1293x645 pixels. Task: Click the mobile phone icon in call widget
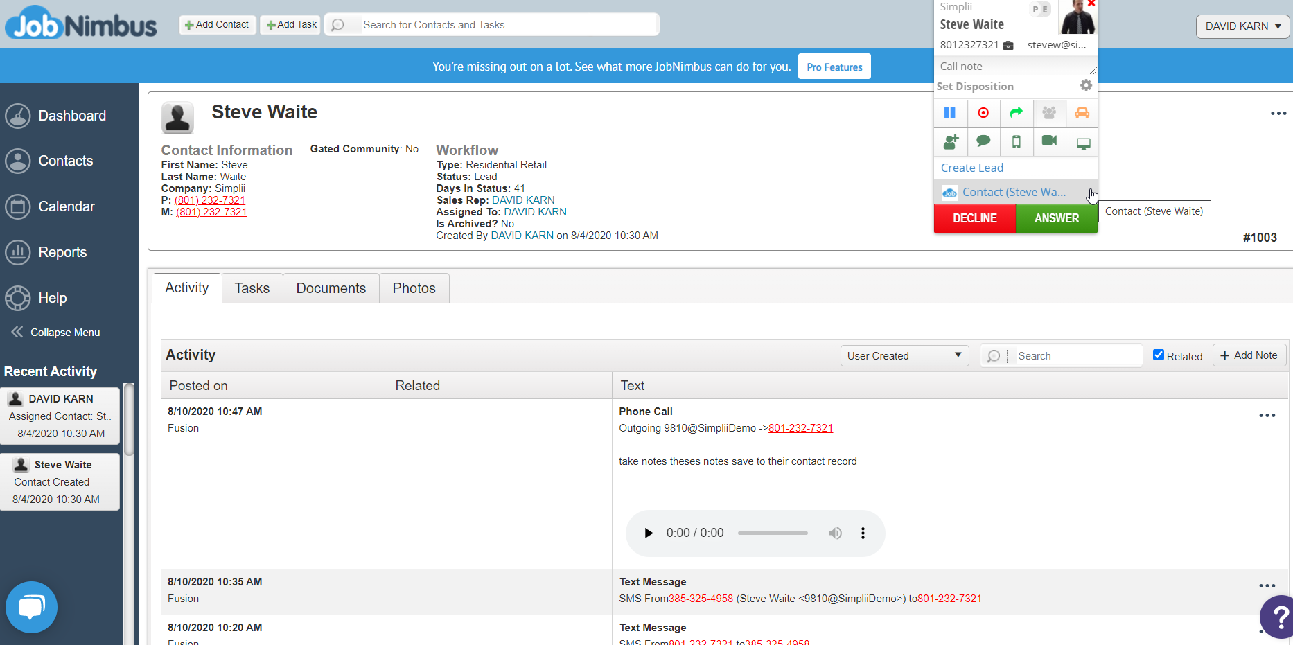[x=1017, y=142]
